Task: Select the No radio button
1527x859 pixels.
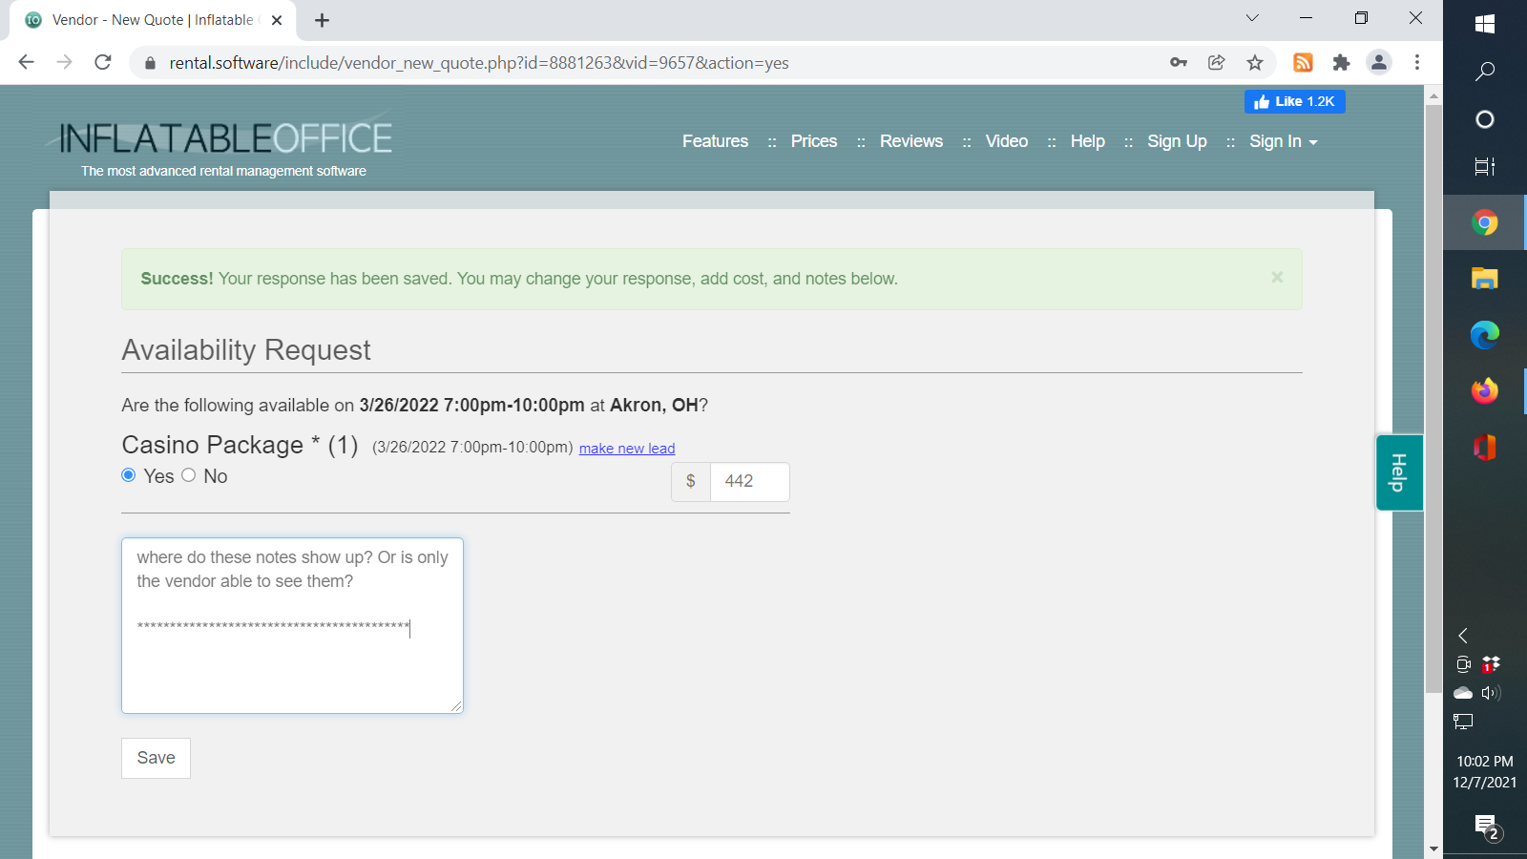Action: 189,475
